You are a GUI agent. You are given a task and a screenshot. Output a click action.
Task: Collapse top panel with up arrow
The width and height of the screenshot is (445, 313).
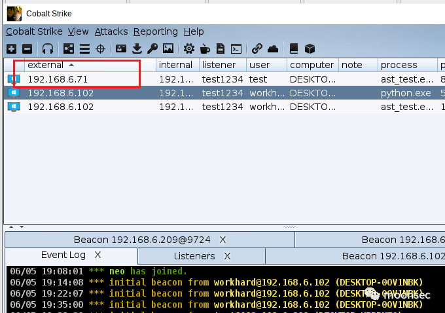[x=11, y=227]
